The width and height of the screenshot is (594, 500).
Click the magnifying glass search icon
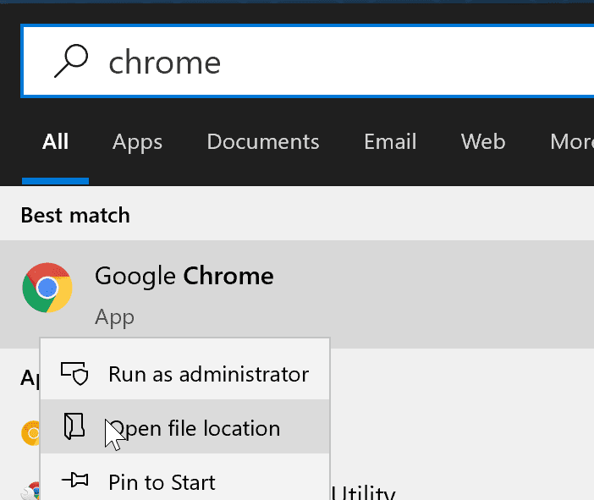coord(69,61)
